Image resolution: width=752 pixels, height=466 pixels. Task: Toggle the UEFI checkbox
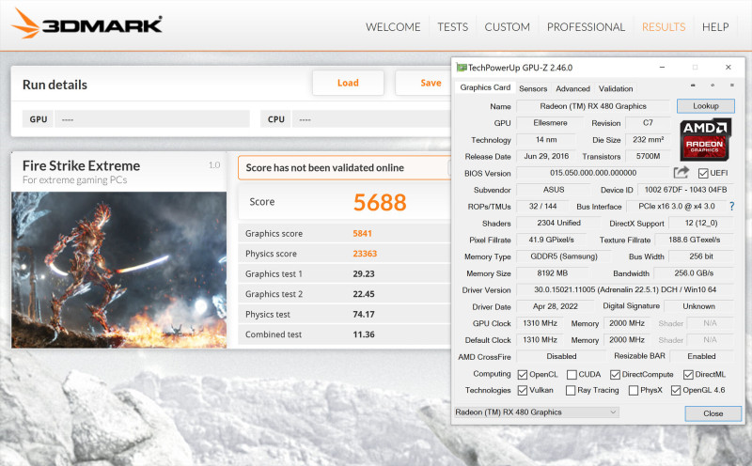tap(703, 173)
